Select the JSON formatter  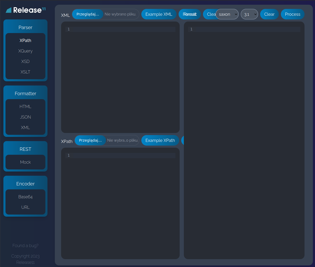(25, 117)
